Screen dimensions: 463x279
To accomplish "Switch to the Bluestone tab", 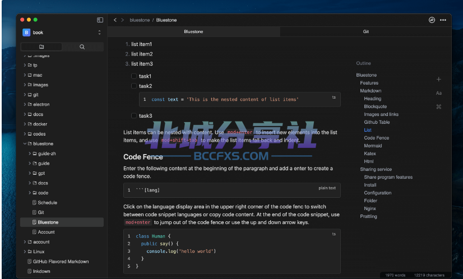I will [193, 31].
